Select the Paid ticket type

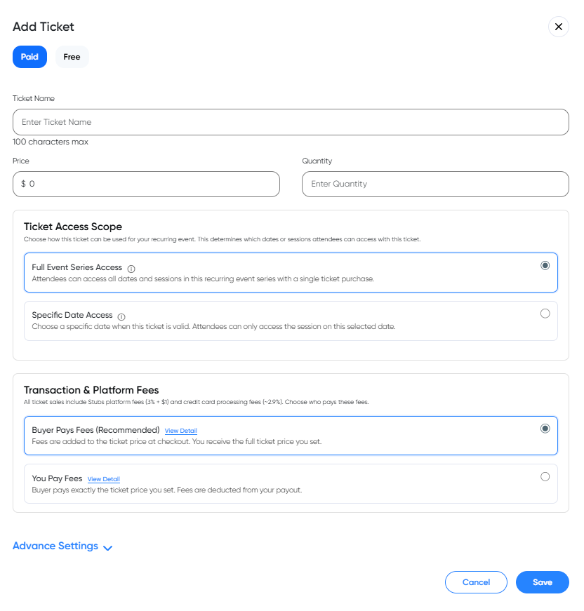point(29,57)
